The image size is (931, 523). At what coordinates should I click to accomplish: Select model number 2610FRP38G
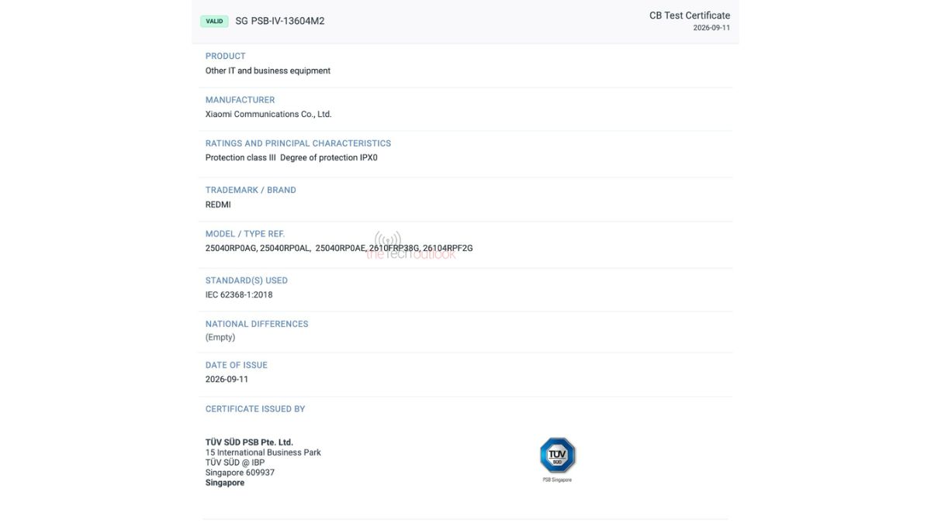click(x=395, y=248)
